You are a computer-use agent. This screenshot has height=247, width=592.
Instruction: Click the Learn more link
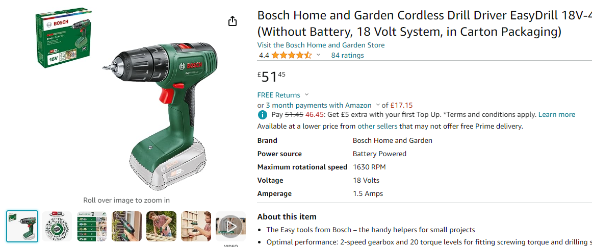(556, 115)
